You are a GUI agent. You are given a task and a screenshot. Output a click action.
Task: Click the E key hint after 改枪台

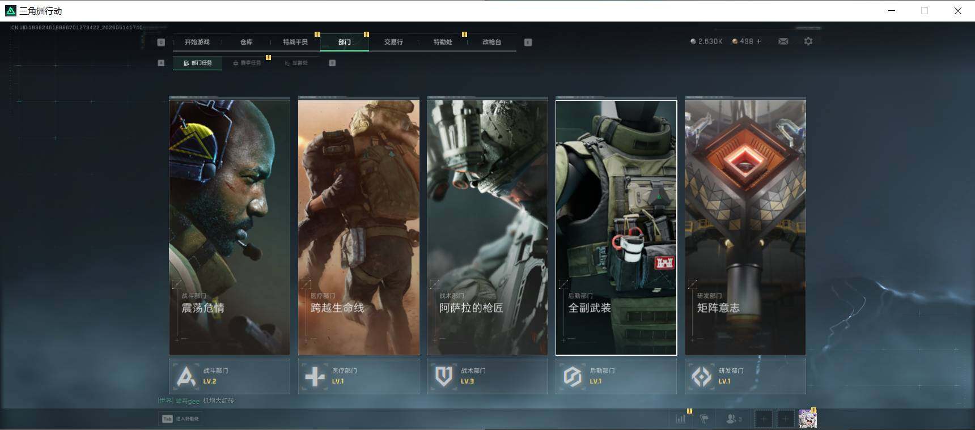pos(528,42)
